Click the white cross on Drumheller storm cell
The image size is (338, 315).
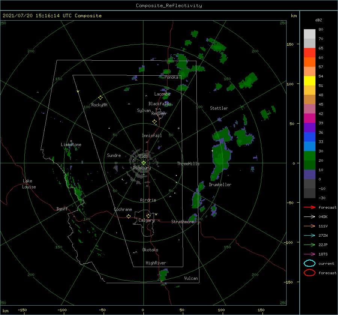[212, 151]
